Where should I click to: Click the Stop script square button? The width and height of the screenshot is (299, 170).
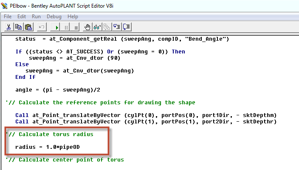pyautogui.click(x=76, y=27)
